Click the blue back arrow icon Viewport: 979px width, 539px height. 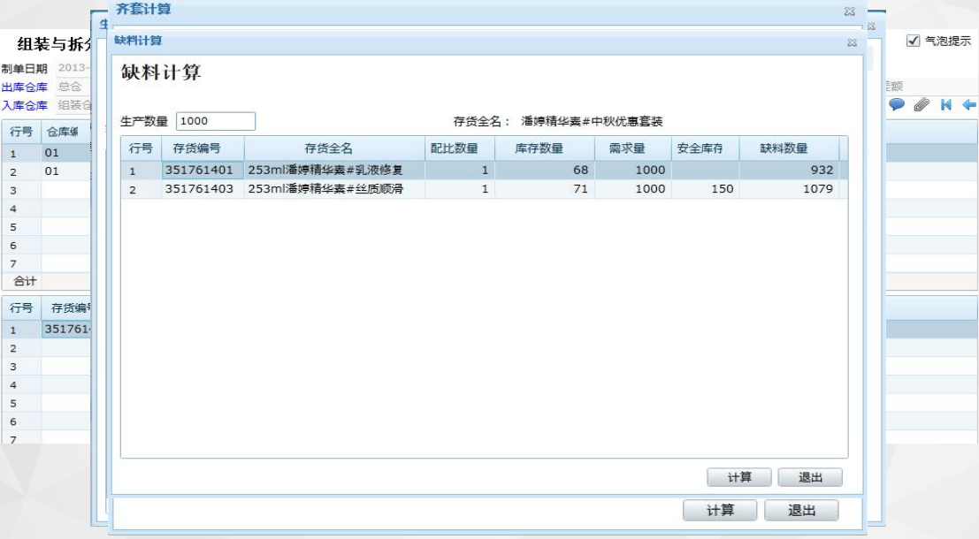click(969, 104)
